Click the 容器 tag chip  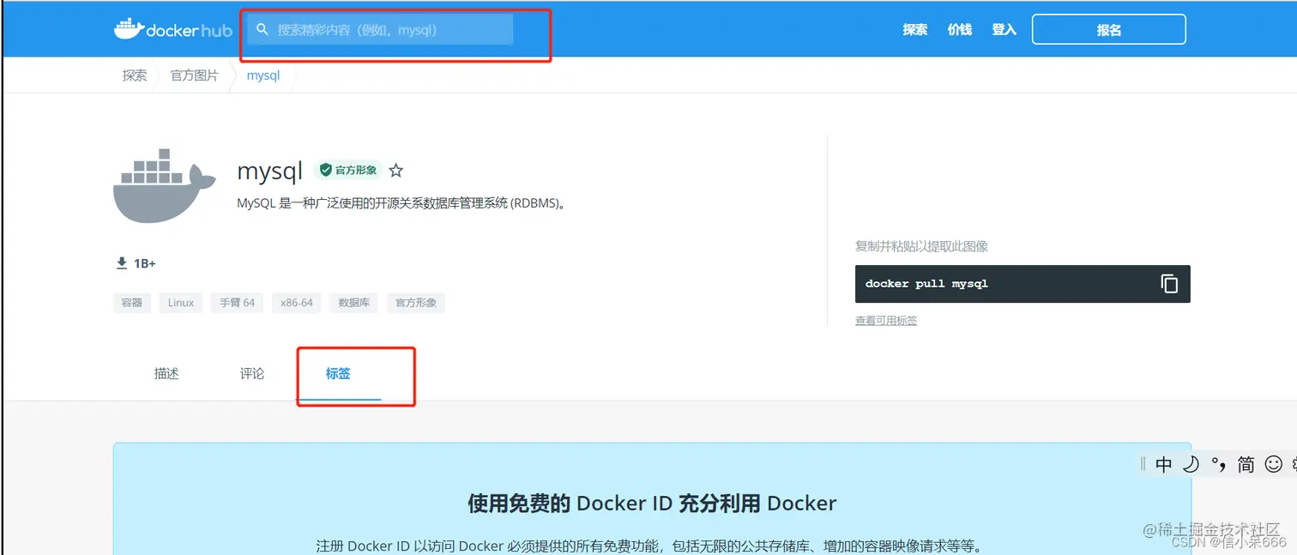[132, 303]
